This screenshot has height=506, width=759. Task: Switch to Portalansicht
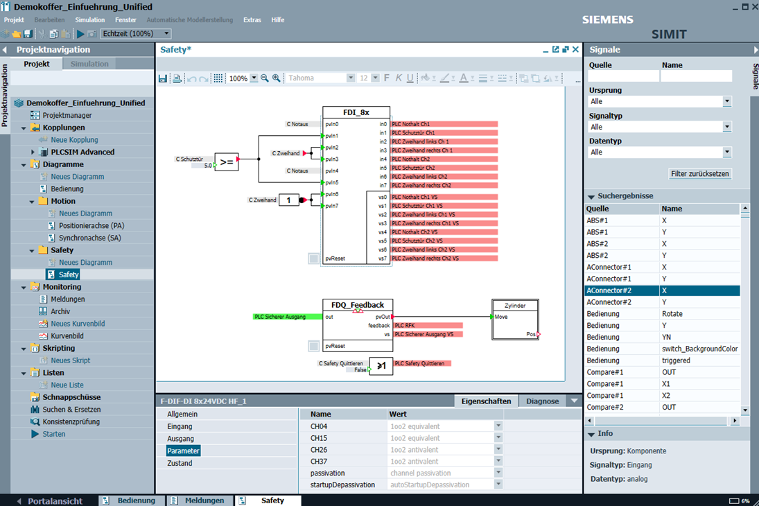49,500
